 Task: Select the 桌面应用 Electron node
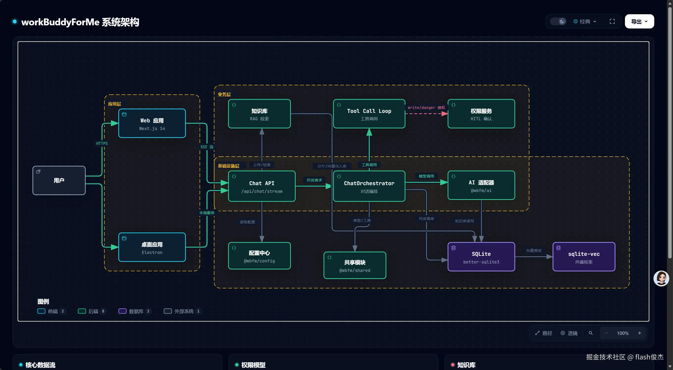point(152,247)
